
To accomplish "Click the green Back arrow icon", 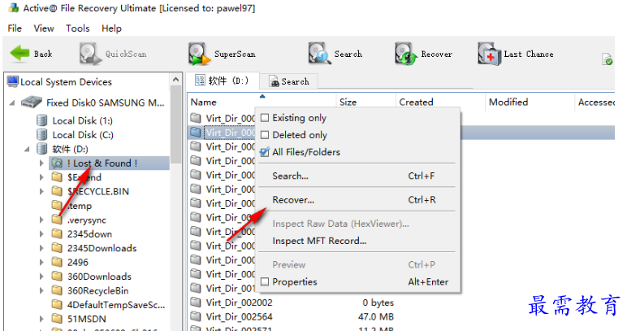I will [19, 53].
